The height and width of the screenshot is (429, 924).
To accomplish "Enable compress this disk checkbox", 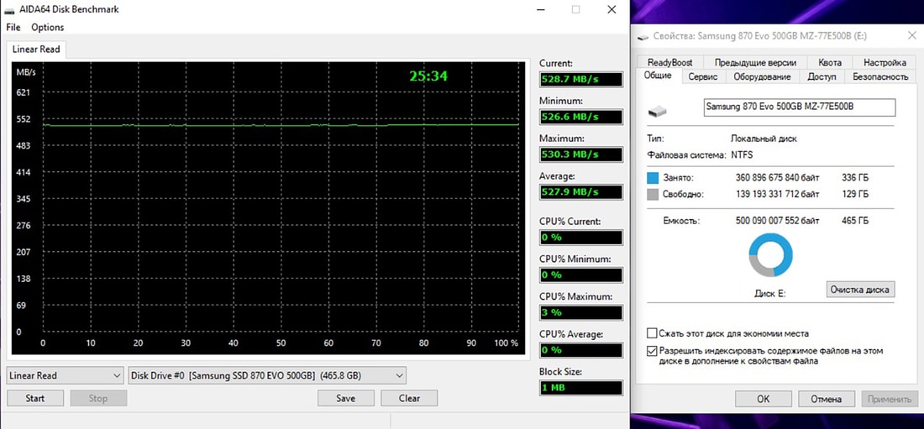I will coord(653,333).
